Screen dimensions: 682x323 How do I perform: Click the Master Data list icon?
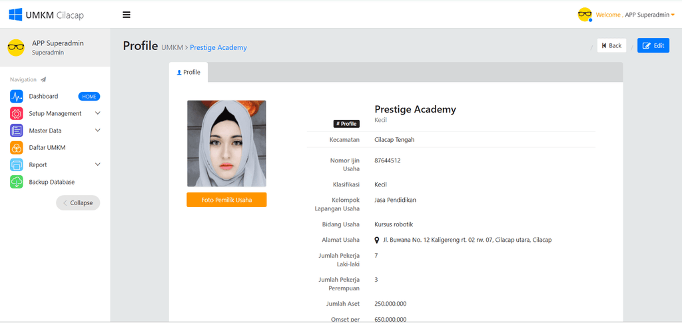point(17,131)
